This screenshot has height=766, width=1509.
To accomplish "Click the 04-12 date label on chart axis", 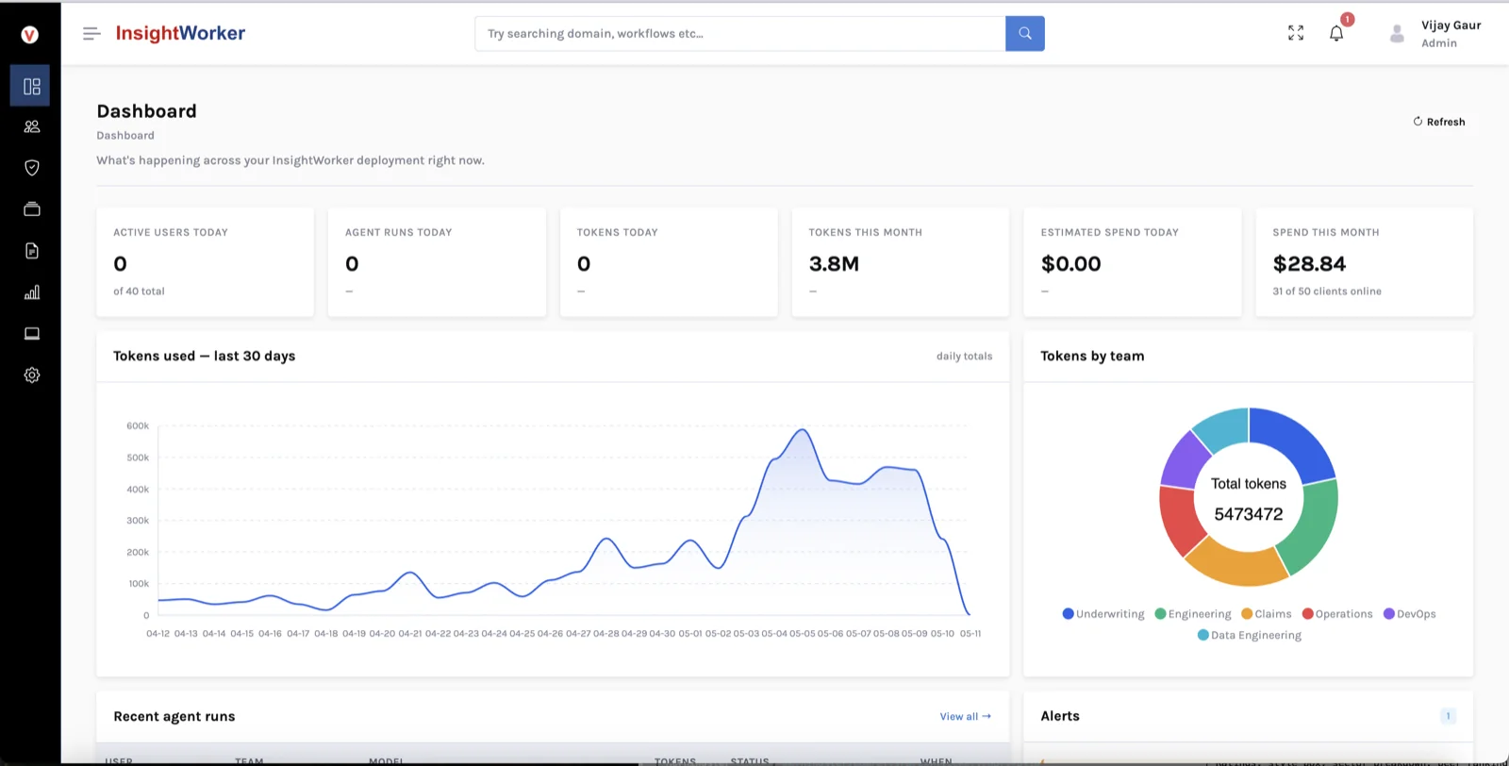I will (x=158, y=634).
